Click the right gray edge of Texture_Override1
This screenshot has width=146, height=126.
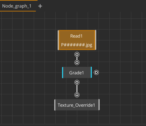tap(99, 105)
